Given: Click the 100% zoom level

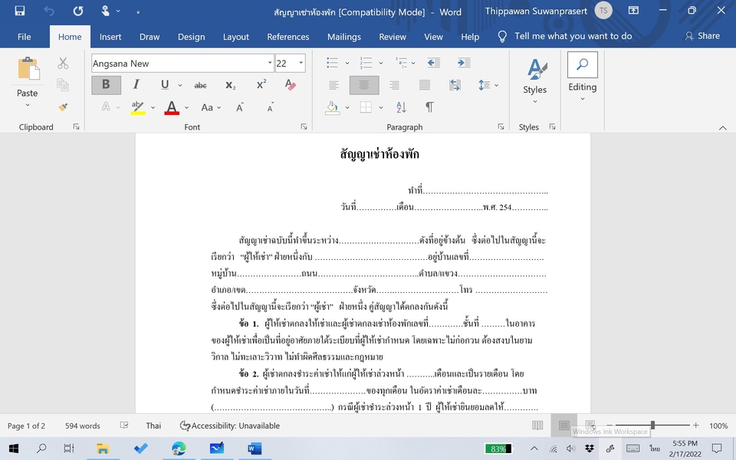Looking at the screenshot, I should click(x=718, y=426).
